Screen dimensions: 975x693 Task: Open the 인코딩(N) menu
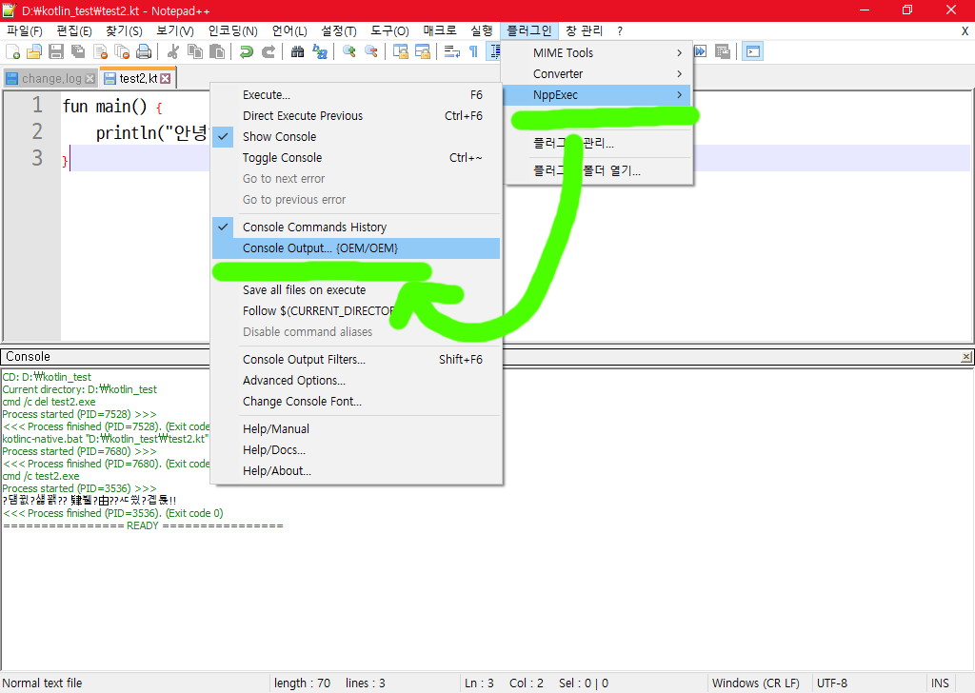(x=232, y=30)
